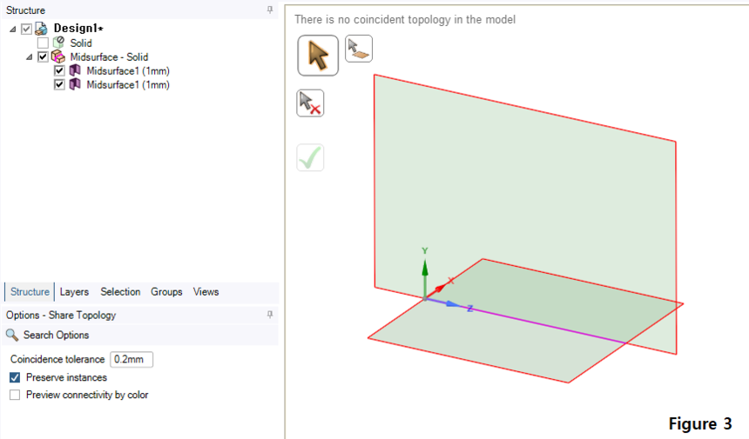Activate the Select Bodies tool guide icon
Screen dimensions: 749x439
(359, 49)
